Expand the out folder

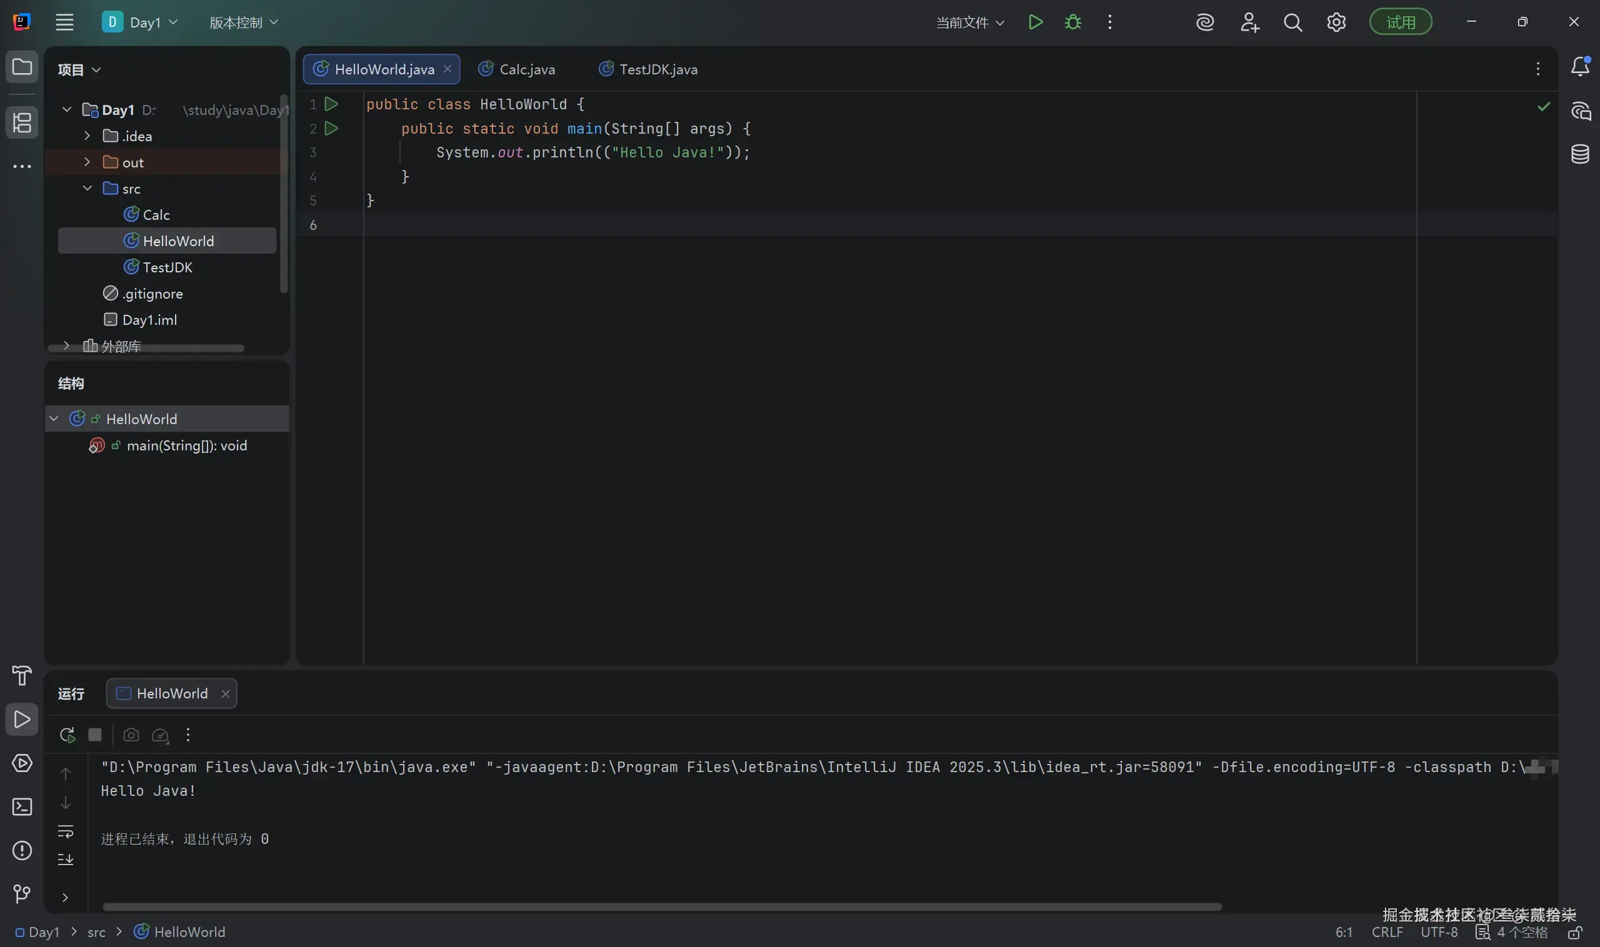87,162
